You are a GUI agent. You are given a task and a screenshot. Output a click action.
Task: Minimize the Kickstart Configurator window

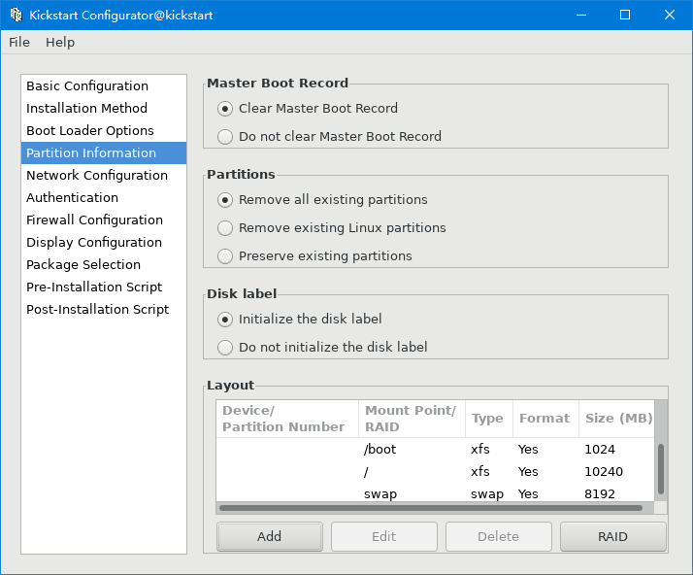[x=581, y=15]
